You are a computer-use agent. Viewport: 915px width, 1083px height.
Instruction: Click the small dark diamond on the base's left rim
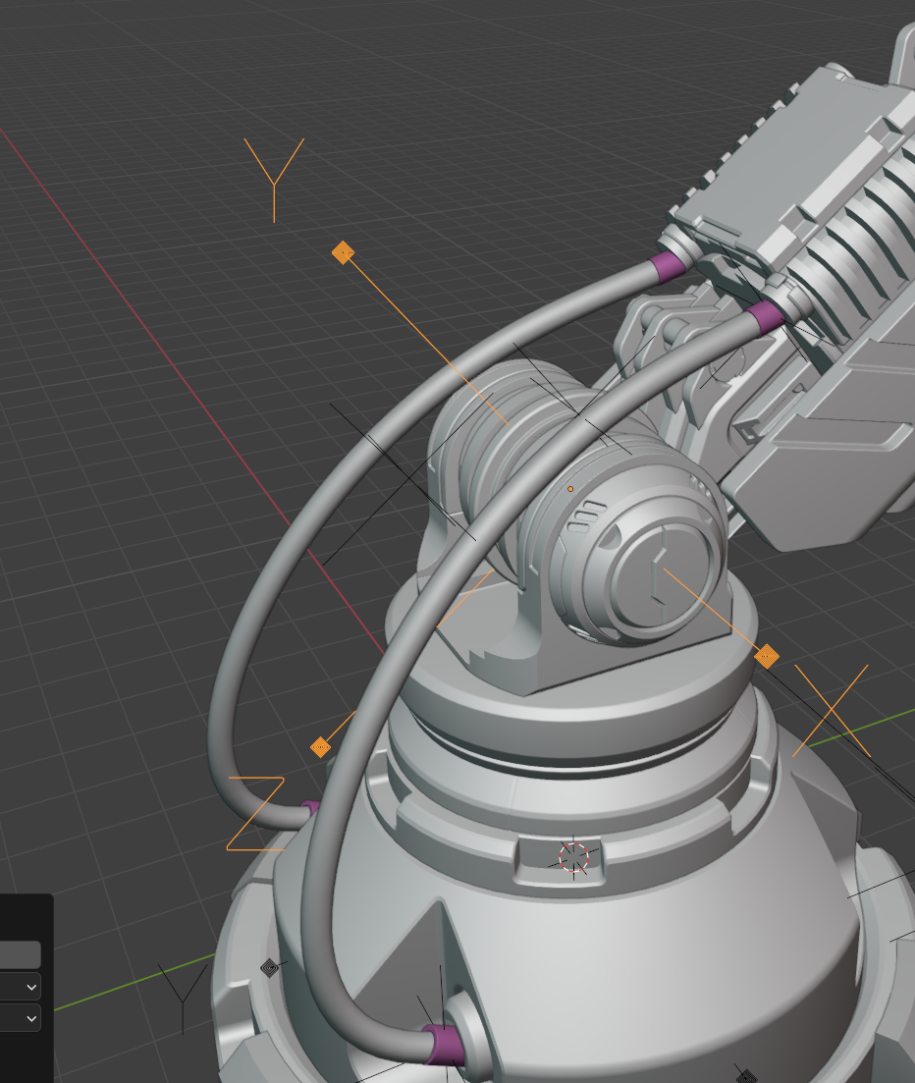coord(269,968)
